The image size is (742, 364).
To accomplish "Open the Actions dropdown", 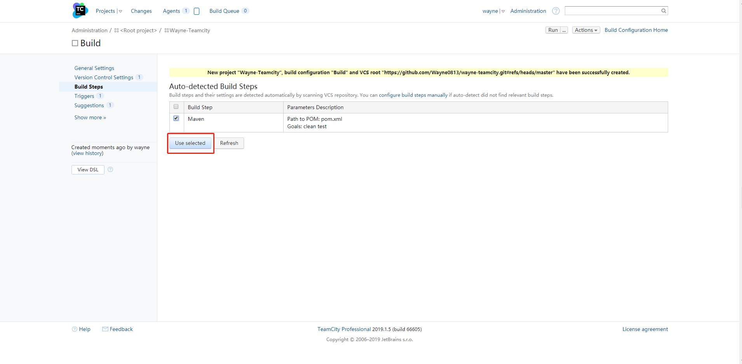I will point(586,30).
